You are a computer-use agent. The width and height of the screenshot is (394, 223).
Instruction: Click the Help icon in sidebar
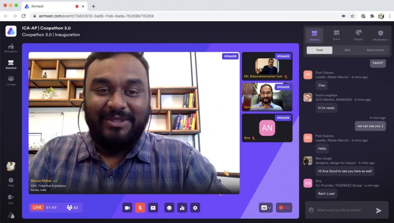[11, 182]
